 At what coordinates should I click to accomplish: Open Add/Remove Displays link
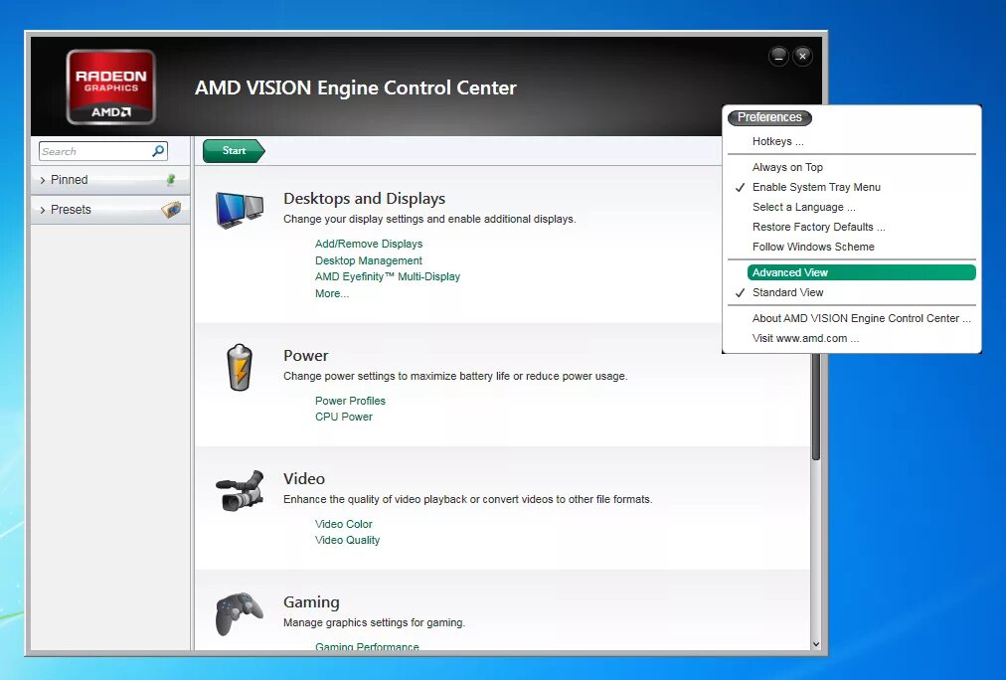coord(368,244)
